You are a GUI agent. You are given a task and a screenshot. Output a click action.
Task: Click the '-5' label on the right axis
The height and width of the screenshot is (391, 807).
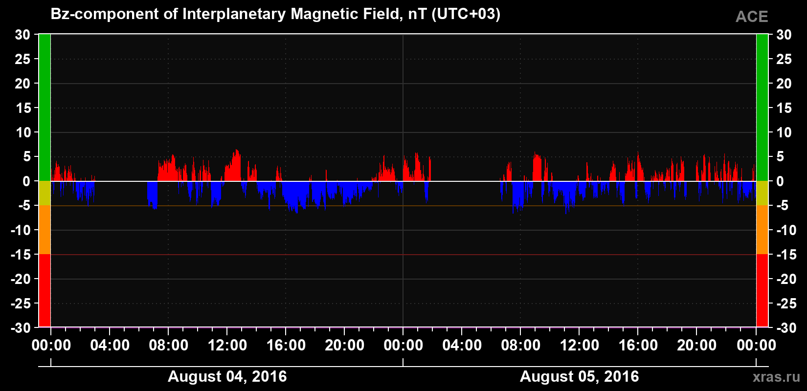click(782, 206)
